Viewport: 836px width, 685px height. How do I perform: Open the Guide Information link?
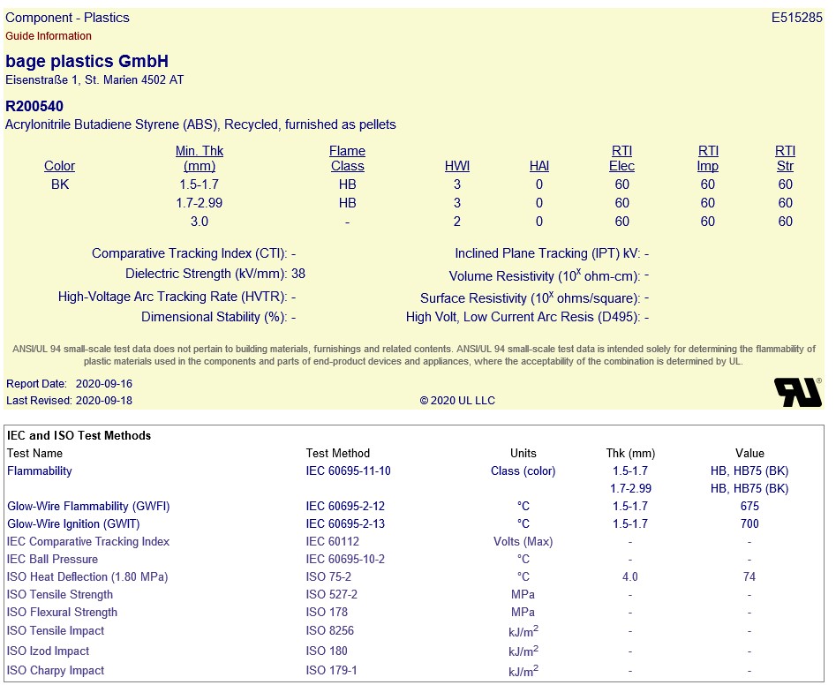[x=49, y=36]
